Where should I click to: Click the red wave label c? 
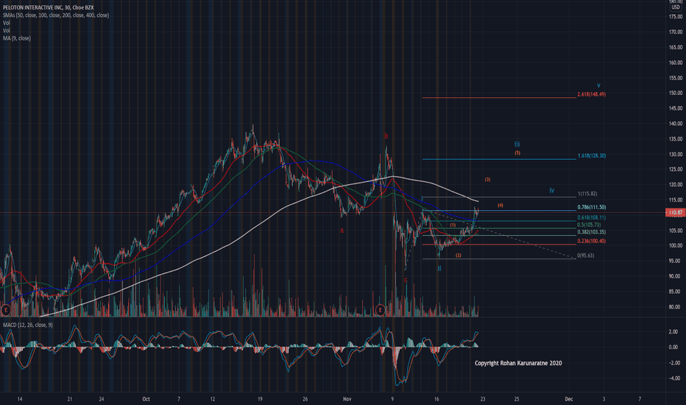406,281
